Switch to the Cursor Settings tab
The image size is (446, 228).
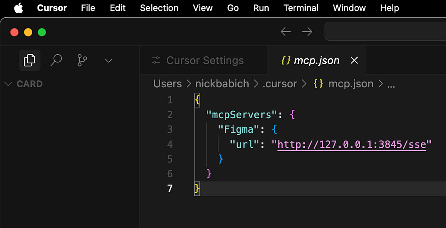(203, 60)
